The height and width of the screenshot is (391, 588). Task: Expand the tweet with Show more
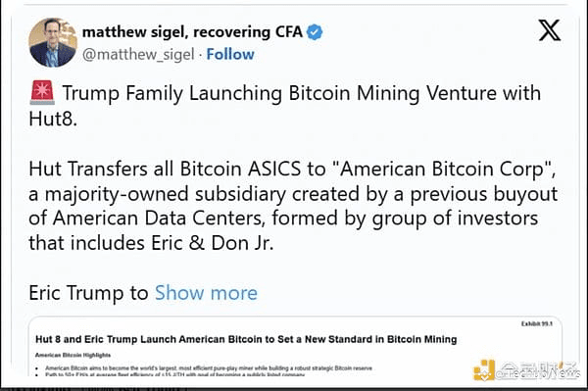coord(206,293)
